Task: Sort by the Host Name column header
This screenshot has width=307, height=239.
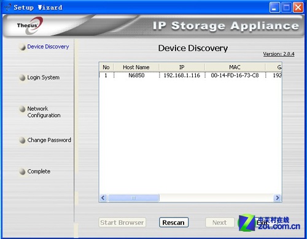Action: pyautogui.click(x=136, y=67)
